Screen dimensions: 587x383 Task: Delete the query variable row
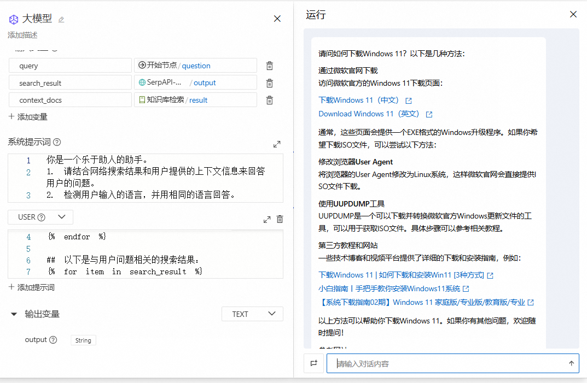270,66
